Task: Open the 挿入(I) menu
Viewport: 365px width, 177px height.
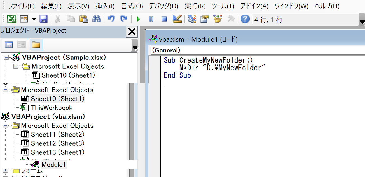Action: click(105, 6)
